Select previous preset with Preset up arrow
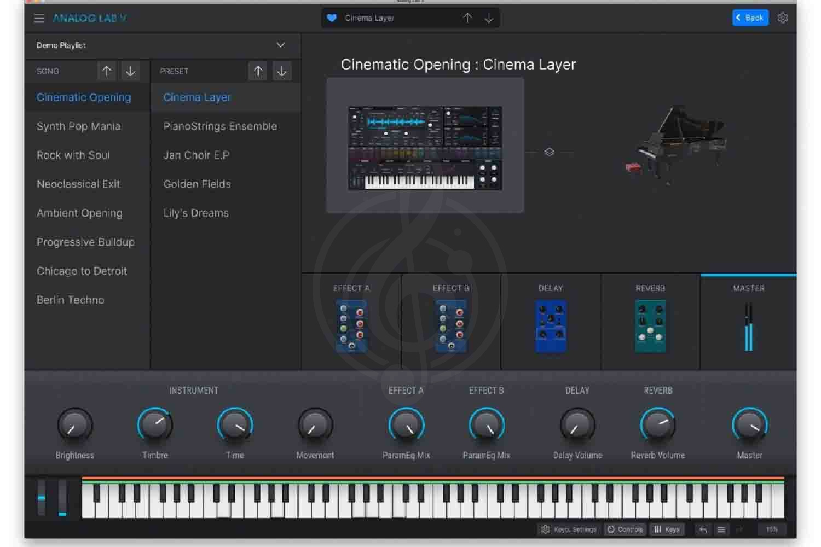The height and width of the screenshot is (547, 821). [x=258, y=71]
